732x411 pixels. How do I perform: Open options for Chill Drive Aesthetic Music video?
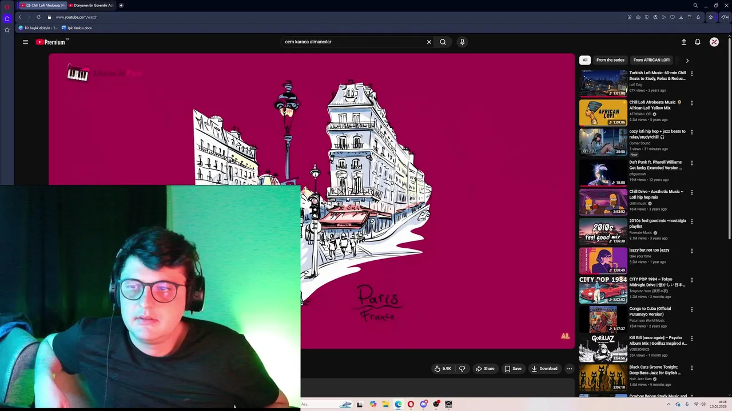tap(691, 192)
